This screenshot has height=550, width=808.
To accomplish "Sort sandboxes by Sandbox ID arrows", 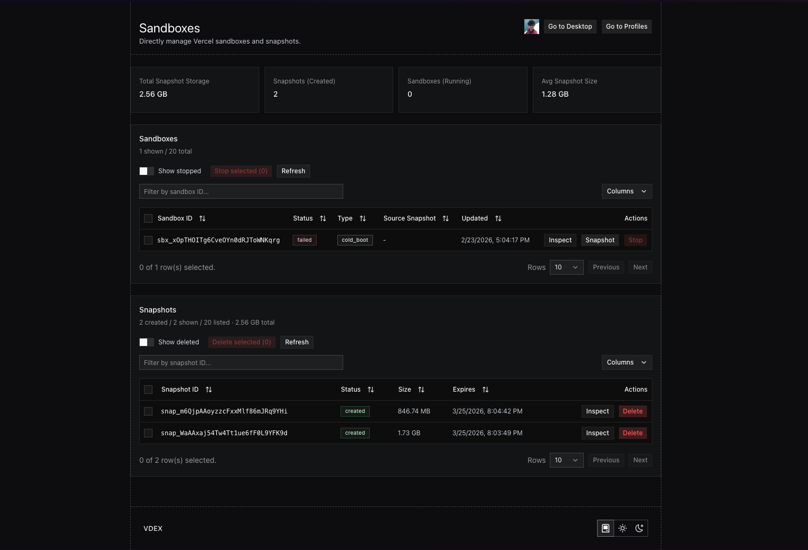I will pyautogui.click(x=202, y=218).
